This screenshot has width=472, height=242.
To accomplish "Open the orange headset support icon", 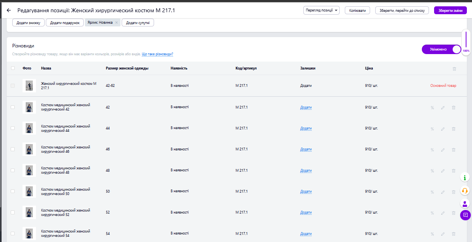I will (465, 190).
